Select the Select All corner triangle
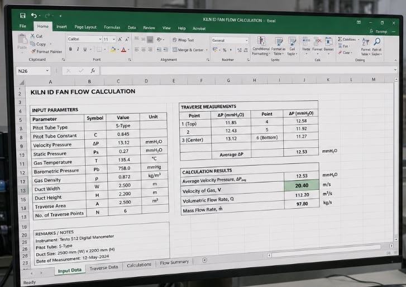Image resolution: width=406 pixels, height=287 pixels. coord(21,82)
